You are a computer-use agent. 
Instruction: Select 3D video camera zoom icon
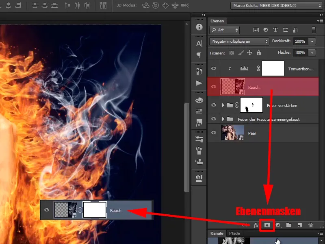tap(185, 5)
